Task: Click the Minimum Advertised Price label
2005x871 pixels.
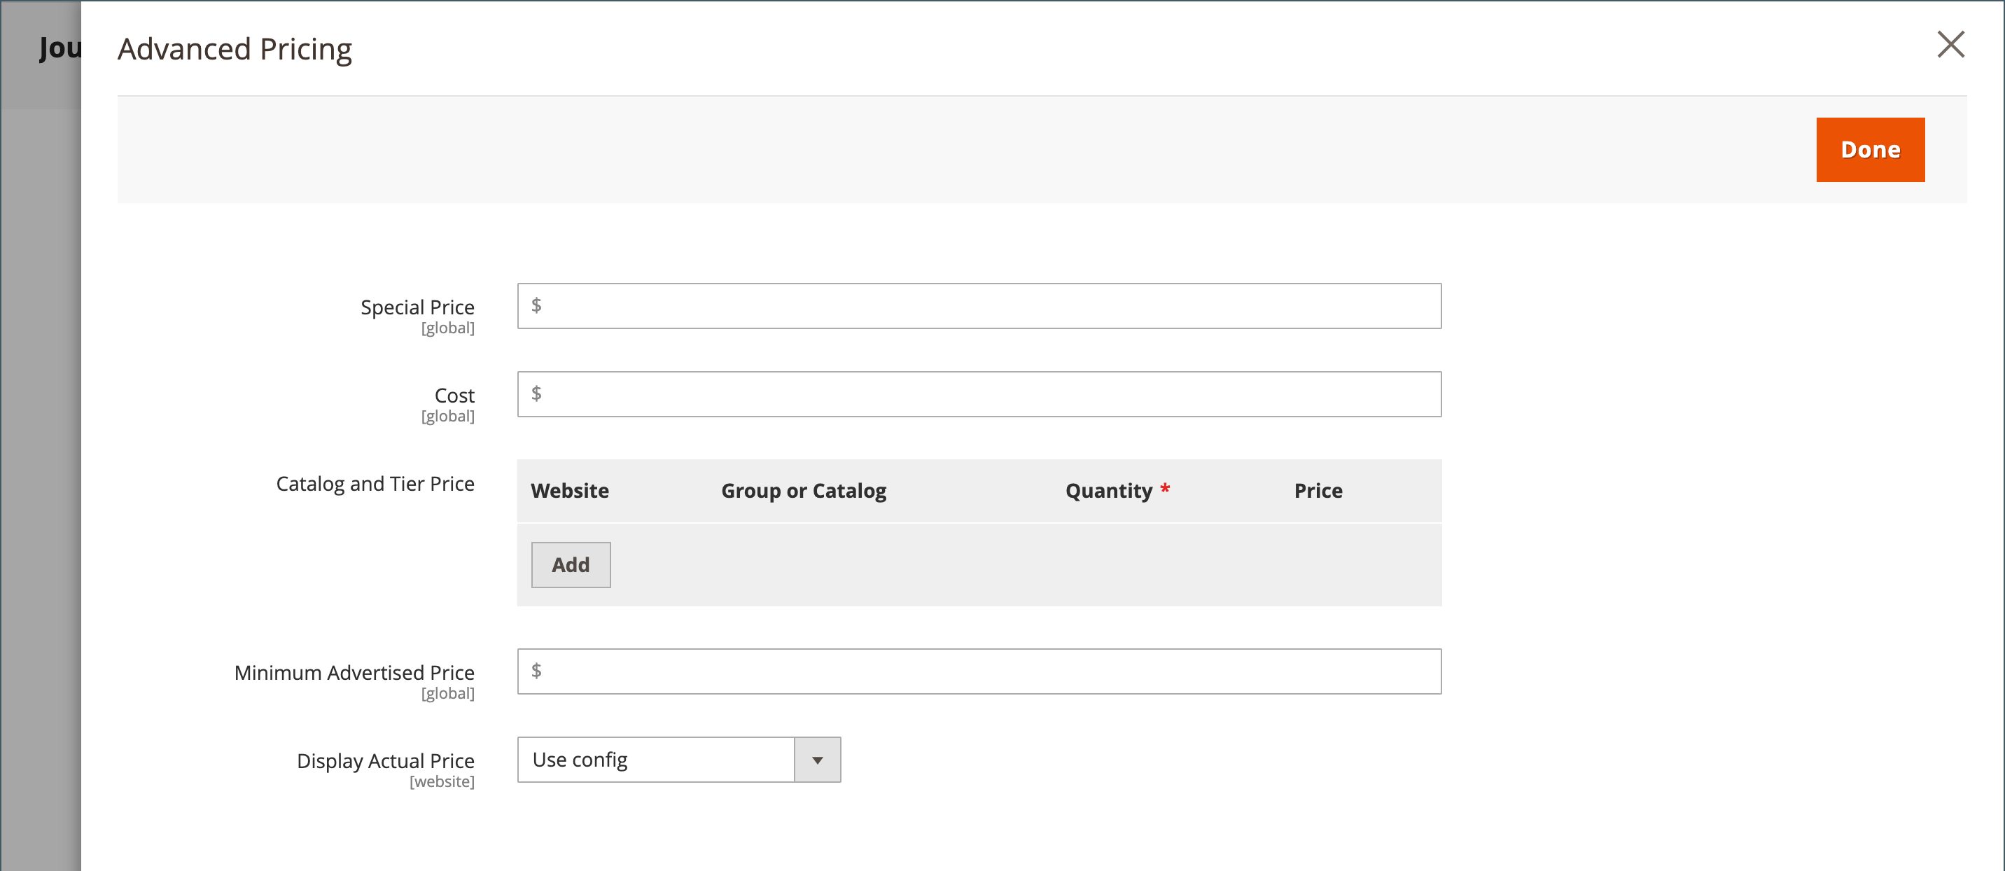Action: point(354,673)
